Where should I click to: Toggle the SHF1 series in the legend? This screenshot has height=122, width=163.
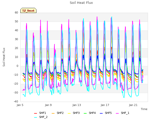pyautogui.click(x=40, y=113)
